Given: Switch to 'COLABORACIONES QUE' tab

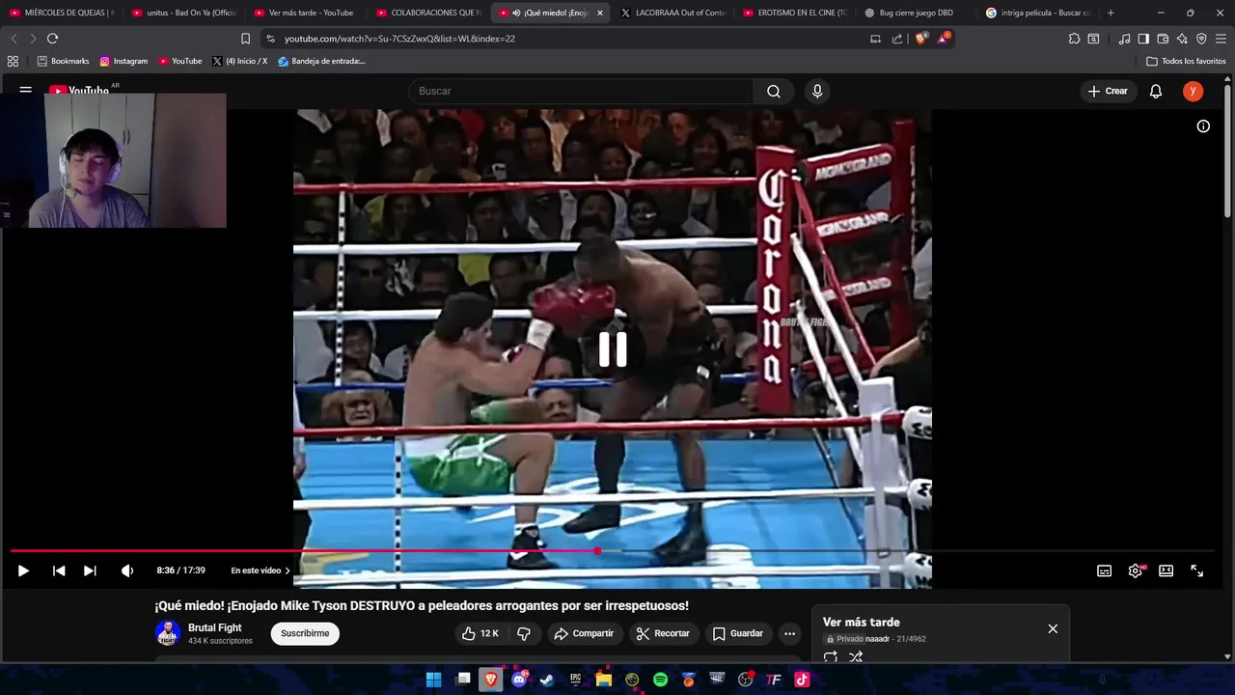Looking at the screenshot, I should [429, 13].
